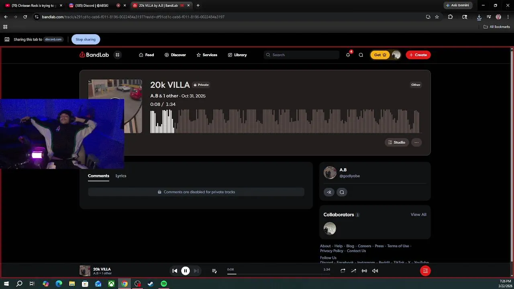The image size is (514, 289).
Task: Open the About footer link
Action: [x=325, y=246]
